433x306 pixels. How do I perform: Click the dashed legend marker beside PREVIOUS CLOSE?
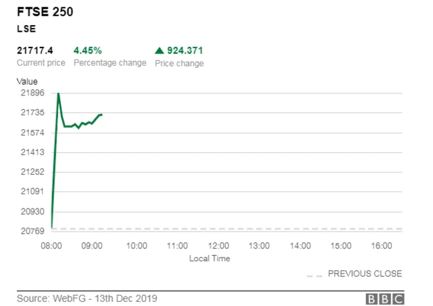[314, 274]
